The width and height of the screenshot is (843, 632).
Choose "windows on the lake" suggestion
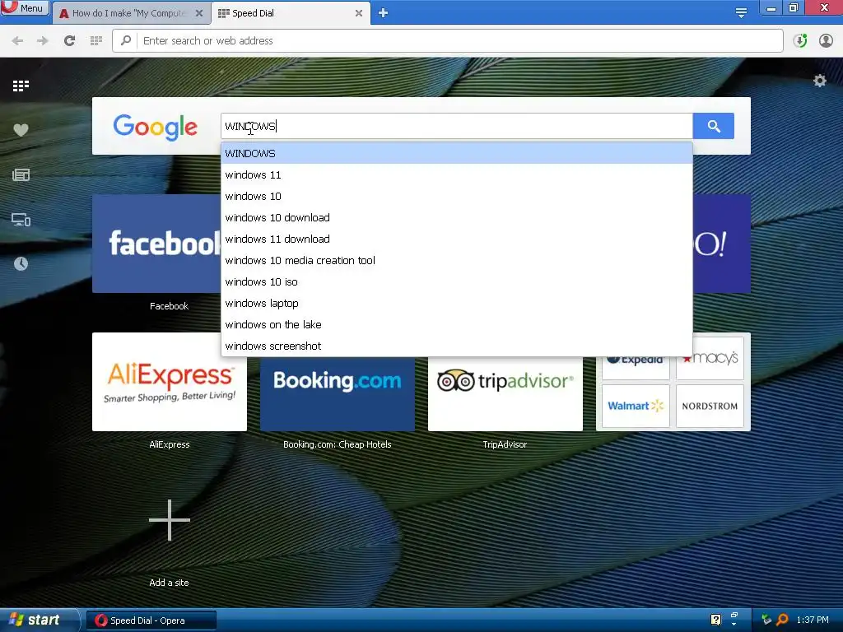[x=456, y=324]
